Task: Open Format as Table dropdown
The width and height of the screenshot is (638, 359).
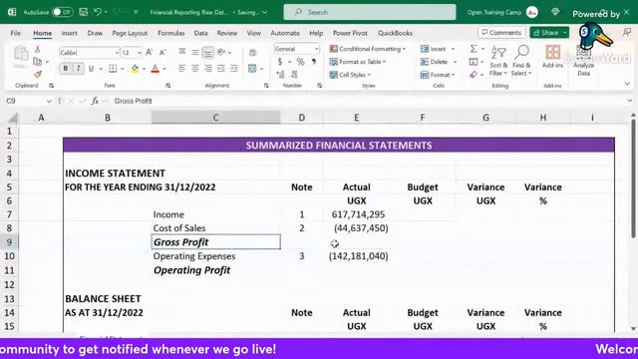Action: coord(358,62)
